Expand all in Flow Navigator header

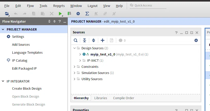[x=54, y=21]
